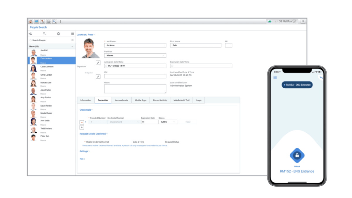Open the Partition dropdown showing Master

tap(135, 55)
